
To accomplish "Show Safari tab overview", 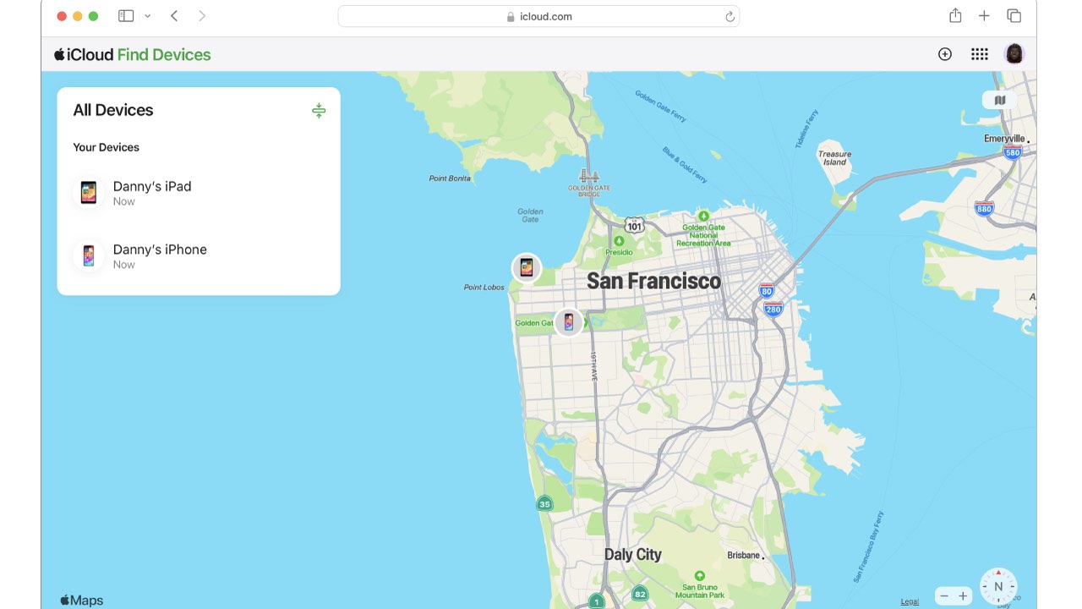I will pyautogui.click(x=1014, y=16).
